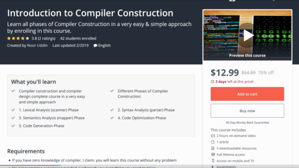Click checkmark beside Syntax Analysis phase
This screenshot has width=299, height=168.
(112, 110)
